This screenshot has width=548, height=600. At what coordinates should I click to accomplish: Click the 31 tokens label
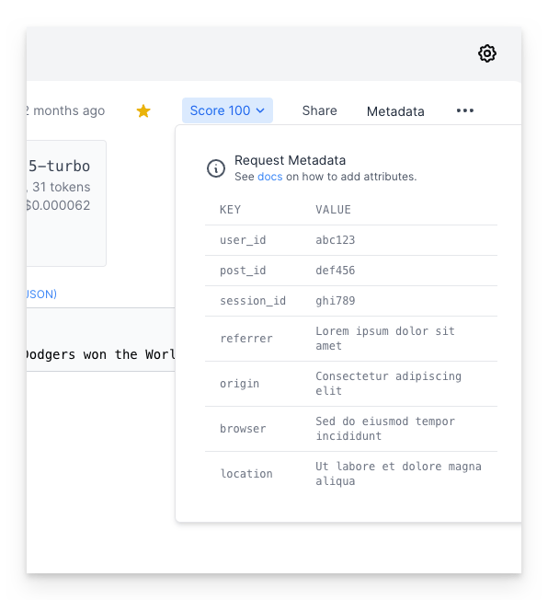coord(62,187)
